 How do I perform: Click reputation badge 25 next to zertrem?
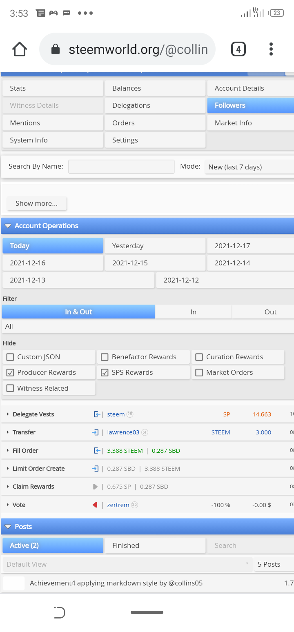[135, 505]
